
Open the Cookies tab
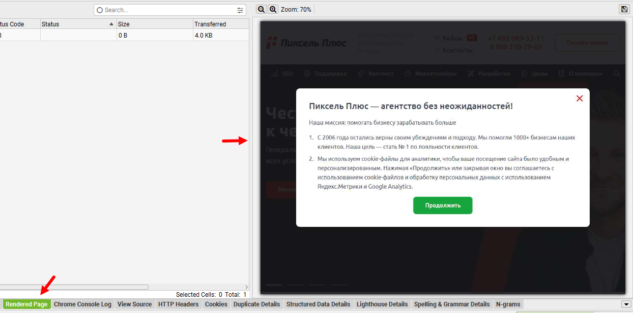216,304
